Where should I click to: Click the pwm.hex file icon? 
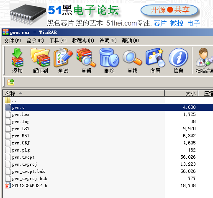coord(8,115)
